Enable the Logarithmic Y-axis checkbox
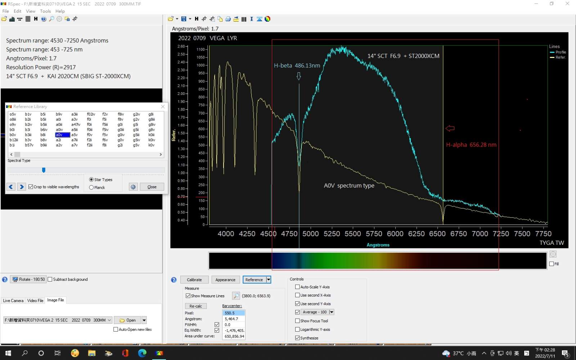Screen dimensions: 576x360 (297, 329)
